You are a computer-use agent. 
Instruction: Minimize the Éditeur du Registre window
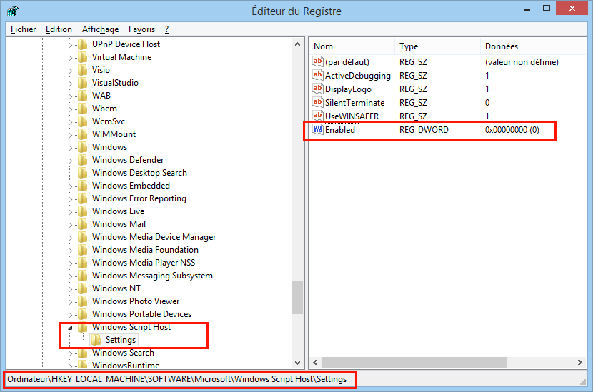point(527,9)
